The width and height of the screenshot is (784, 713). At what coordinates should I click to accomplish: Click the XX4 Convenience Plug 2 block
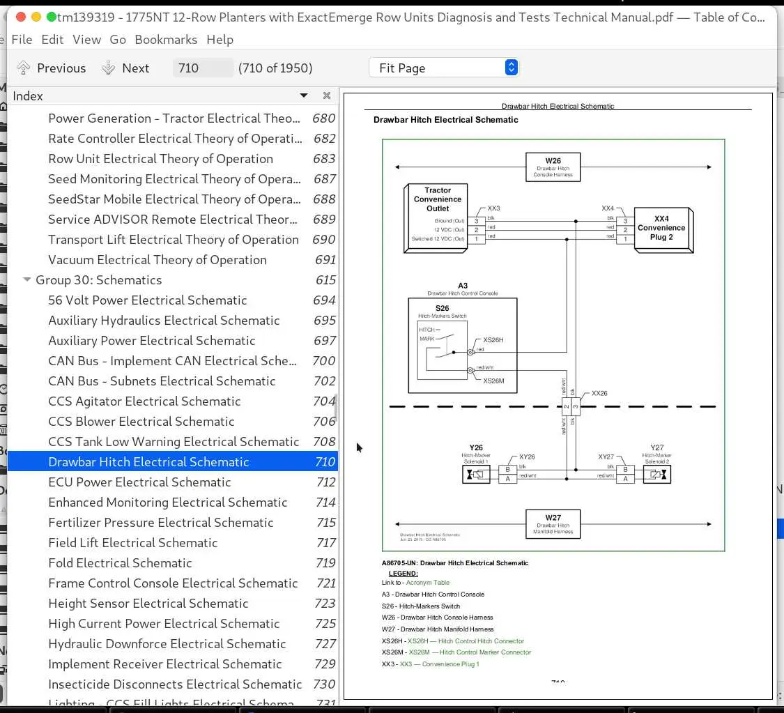(x=664, y=231)
